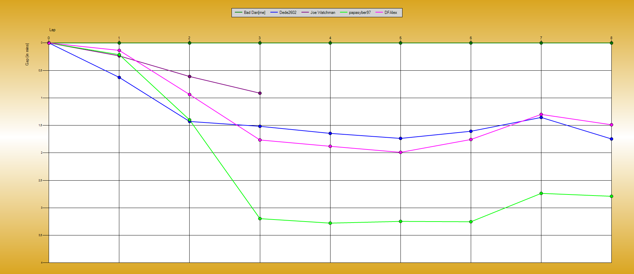634x274 pixels.
Task: Click the Joe Watchman legend entry
Action: (x=318, y=13)
